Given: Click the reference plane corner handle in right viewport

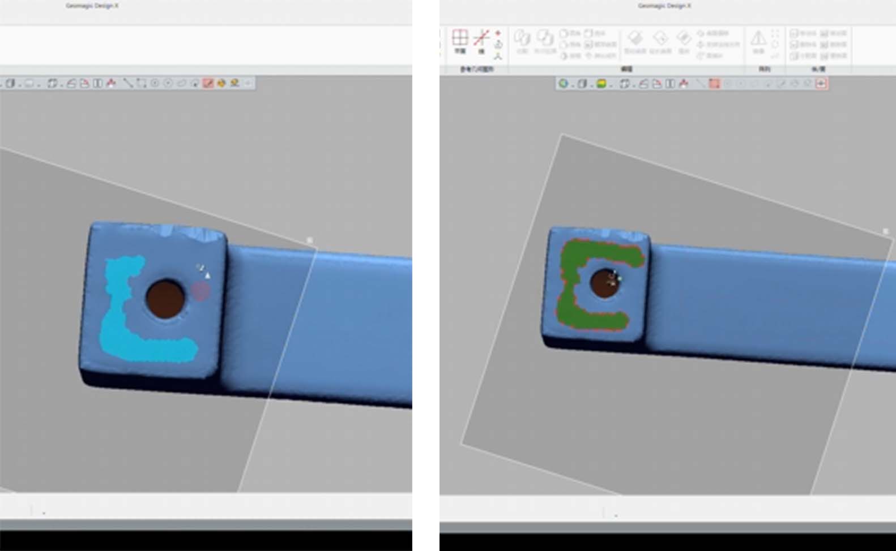Looking at the screenshot, I should [x=886, y=231].
